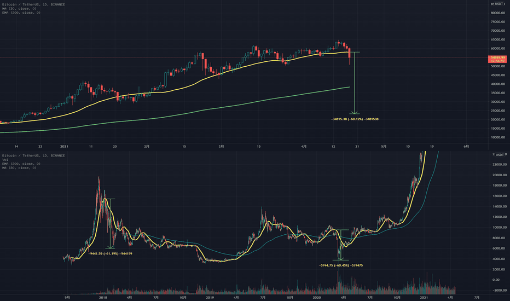510x301 pixels.
Task: Click the -2000.00 price axis label
Action: click(x=499, y=290)
